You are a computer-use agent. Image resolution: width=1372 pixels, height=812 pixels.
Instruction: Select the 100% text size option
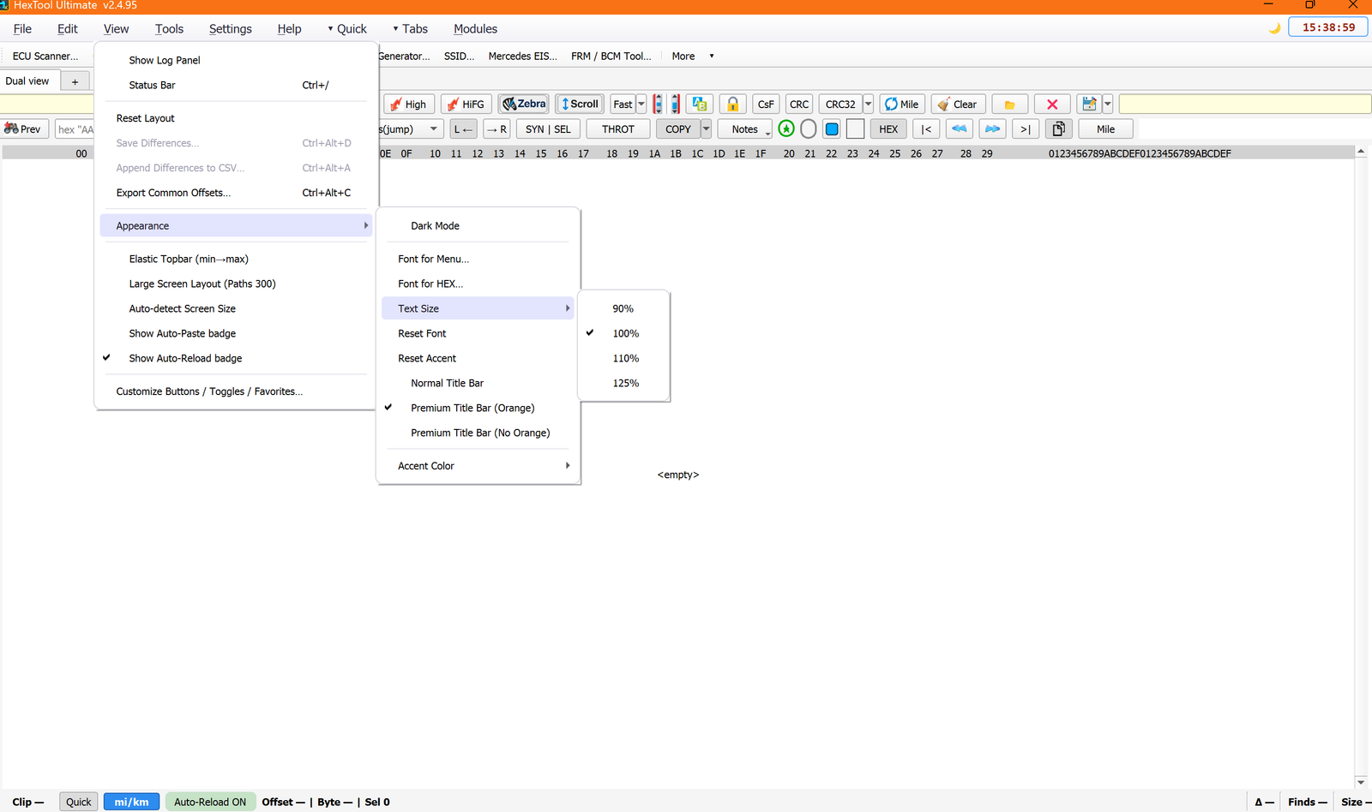[625, 333]
